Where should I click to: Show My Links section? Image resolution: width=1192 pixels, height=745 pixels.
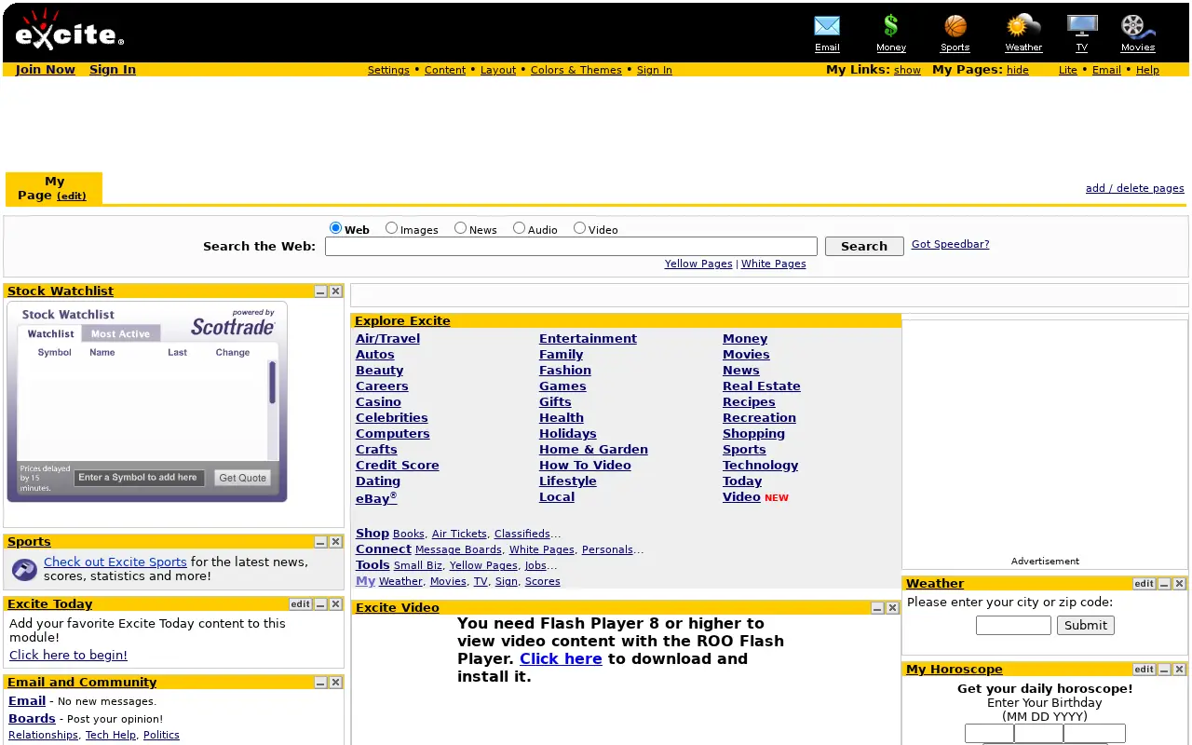907,70
